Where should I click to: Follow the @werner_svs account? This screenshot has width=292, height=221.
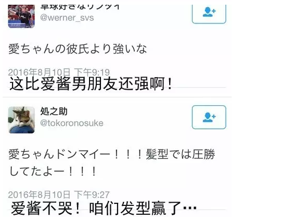[209, 14]
